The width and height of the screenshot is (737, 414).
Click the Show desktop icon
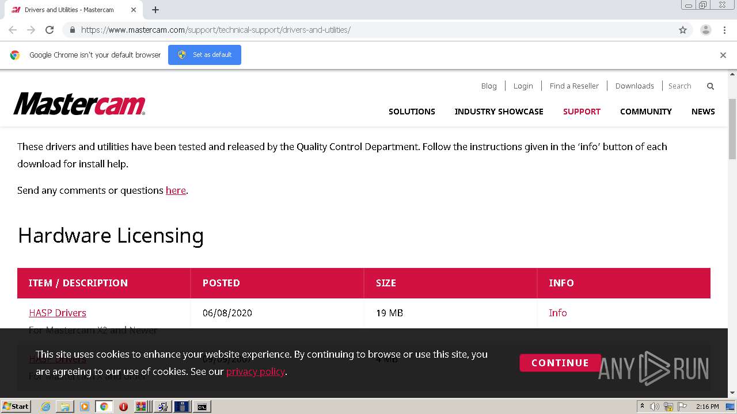pos(731,407)
